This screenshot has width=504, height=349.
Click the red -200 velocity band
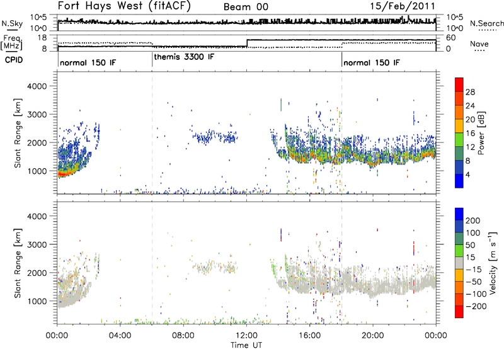[x=459, y=312]
